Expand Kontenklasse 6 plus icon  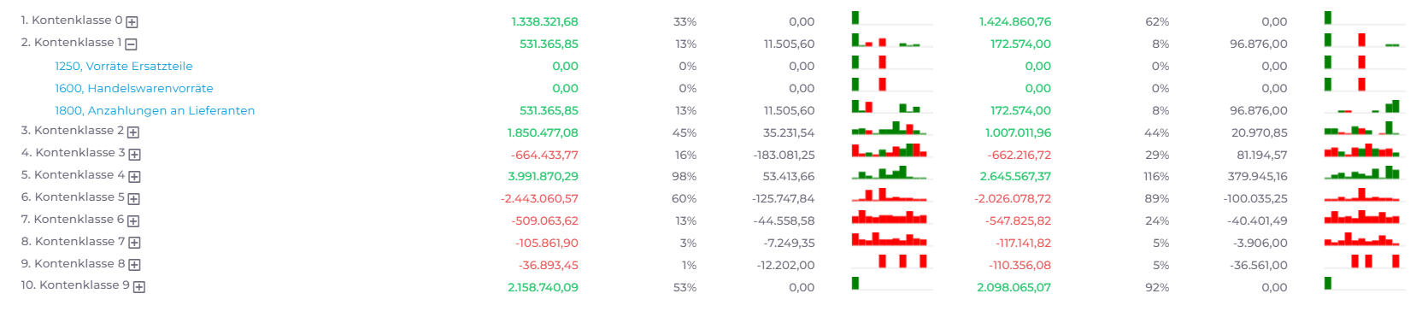[133, 221]
